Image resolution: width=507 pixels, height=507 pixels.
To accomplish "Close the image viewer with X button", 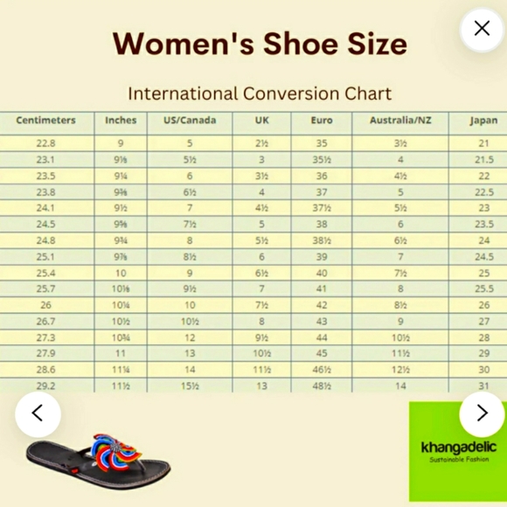I will click(482, 29).
